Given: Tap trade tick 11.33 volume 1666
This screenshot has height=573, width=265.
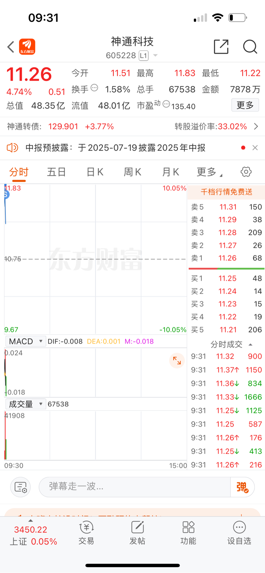Looking at the screenshot, I should [x=226, y=397].
